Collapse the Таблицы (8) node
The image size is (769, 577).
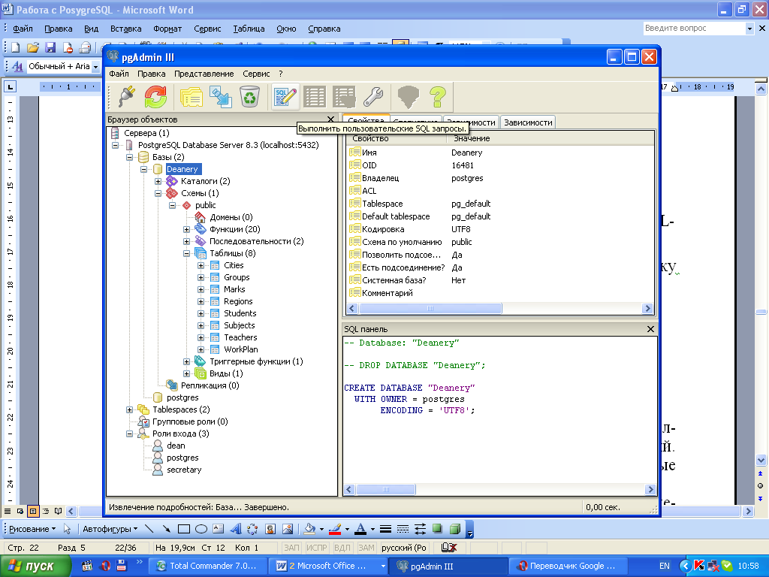[186, 254]
